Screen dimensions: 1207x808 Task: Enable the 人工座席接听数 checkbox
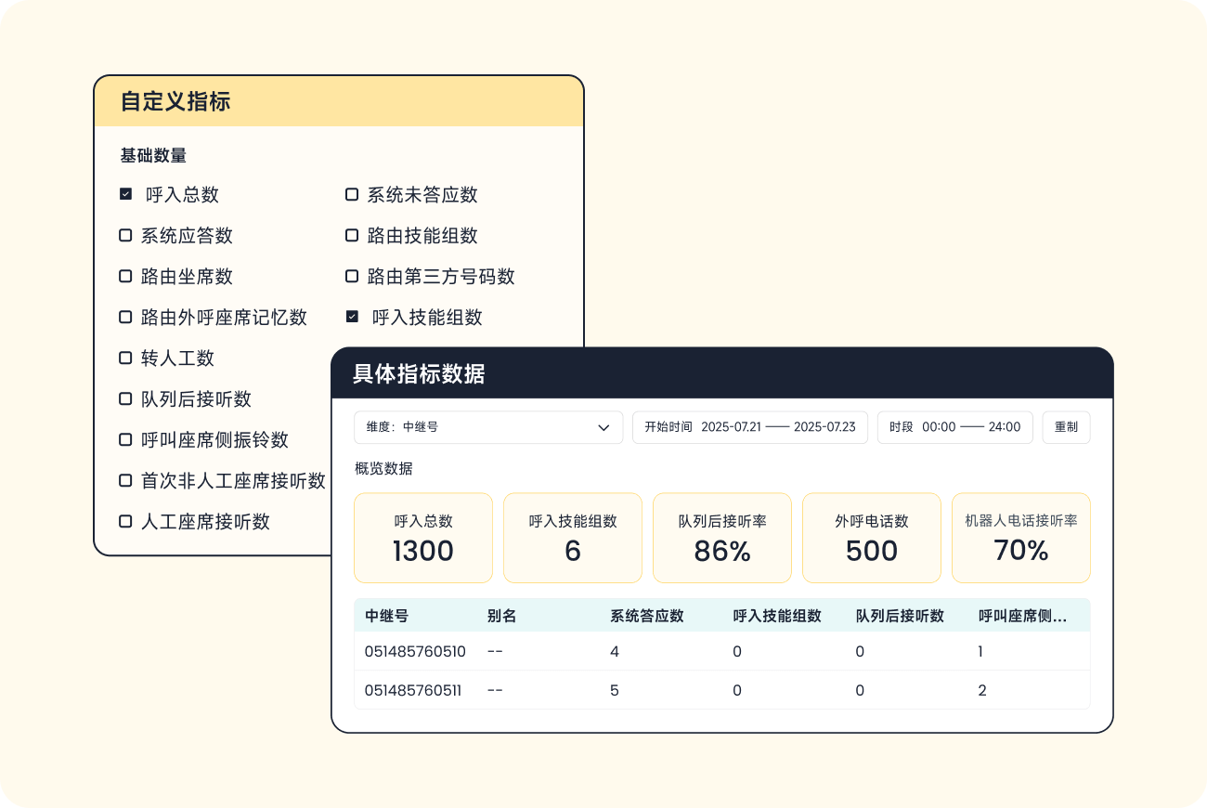pyautogui.click(x=125, y=521)
